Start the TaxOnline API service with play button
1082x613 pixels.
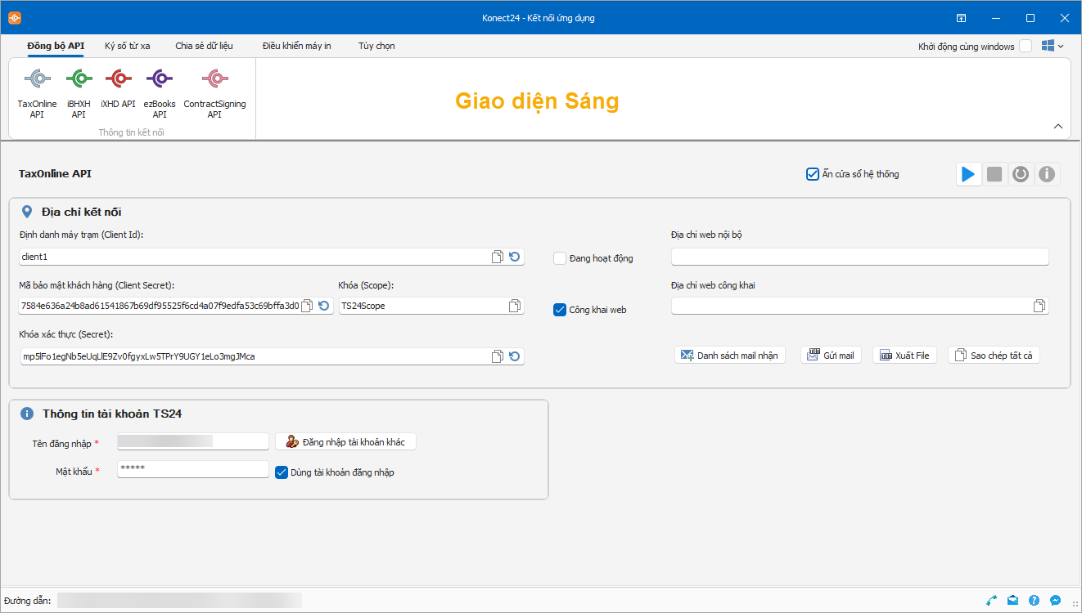point(968,174)
